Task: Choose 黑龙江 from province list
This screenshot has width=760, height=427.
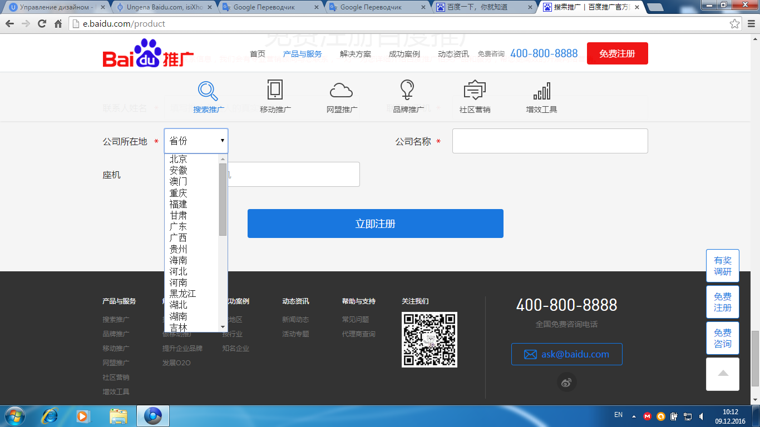Action: (183, 294)
